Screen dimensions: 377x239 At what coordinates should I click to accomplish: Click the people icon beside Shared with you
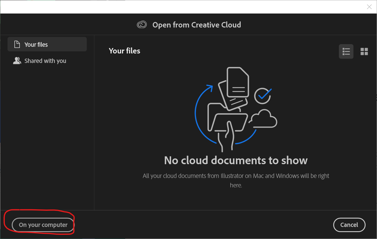(17, 60)
